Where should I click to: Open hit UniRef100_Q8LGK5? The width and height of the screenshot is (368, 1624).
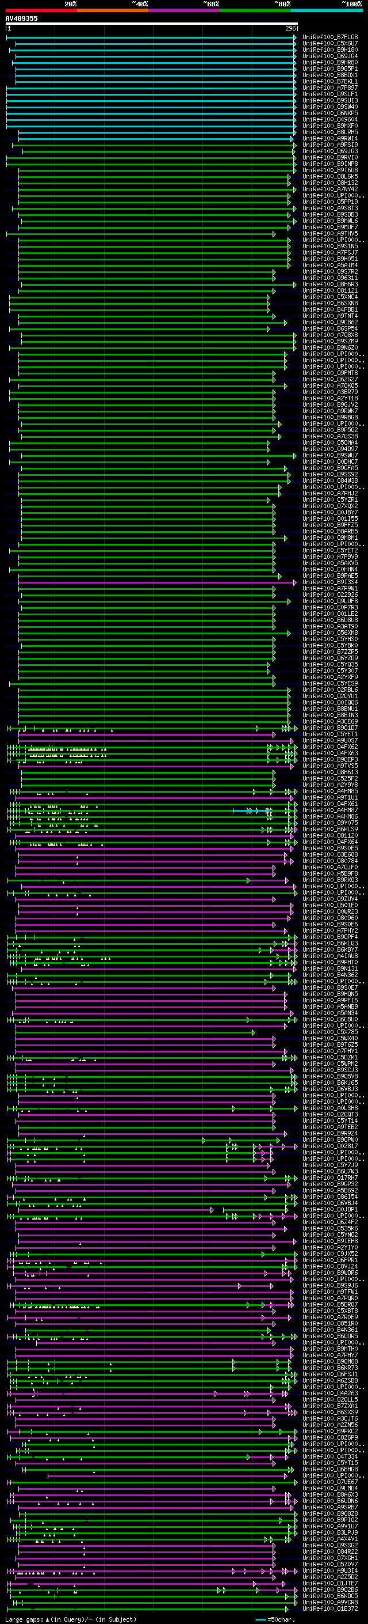(x=329, y=176)
